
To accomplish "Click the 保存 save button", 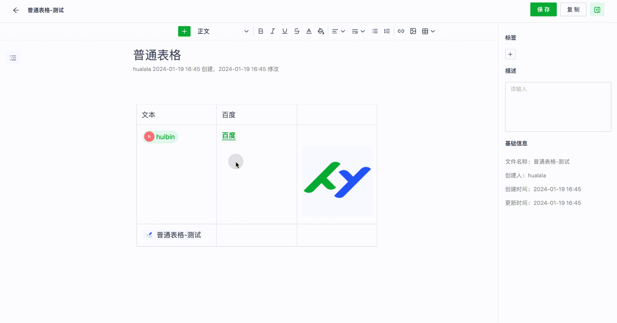I will pos(543,10).
